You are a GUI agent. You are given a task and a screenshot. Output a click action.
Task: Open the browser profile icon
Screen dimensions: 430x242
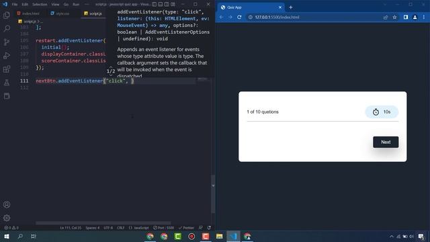[x=415, y=17]
